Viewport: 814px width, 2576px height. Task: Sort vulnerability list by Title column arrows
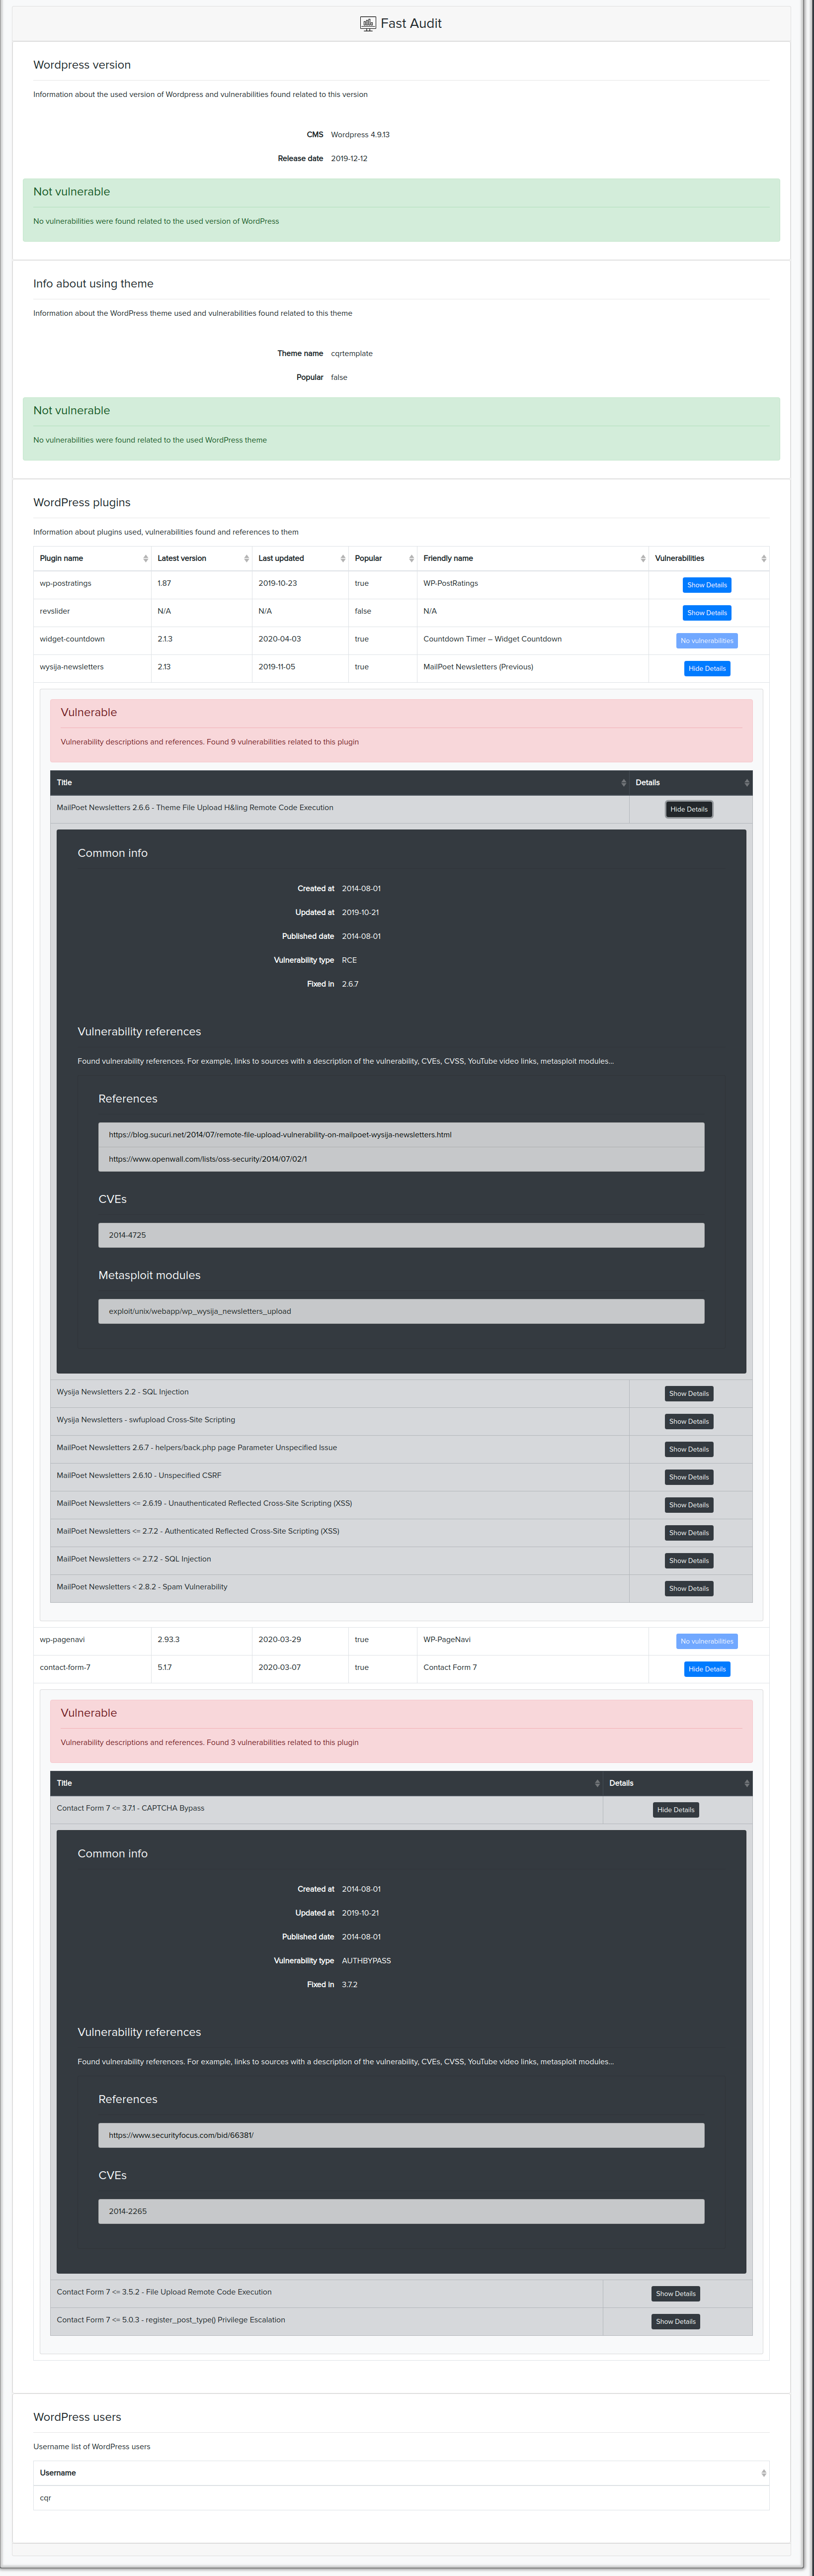[x=622, y=782]
